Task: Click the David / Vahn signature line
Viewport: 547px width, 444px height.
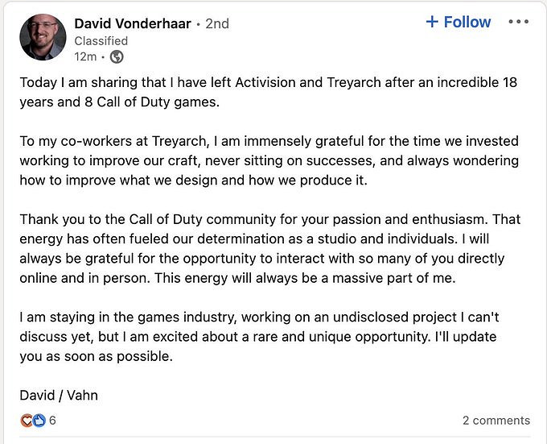Action: click(60, 395)
